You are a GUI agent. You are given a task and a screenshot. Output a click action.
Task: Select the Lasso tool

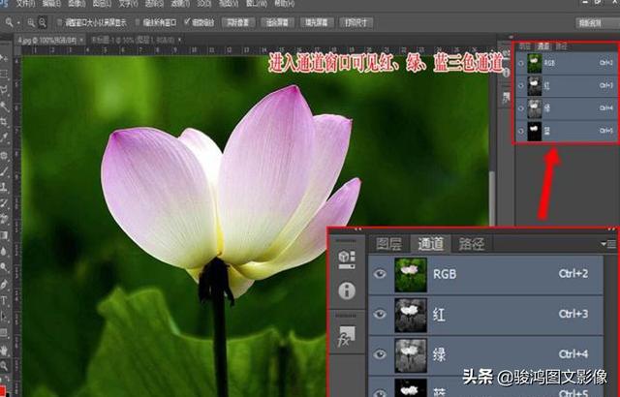[4, 90]
